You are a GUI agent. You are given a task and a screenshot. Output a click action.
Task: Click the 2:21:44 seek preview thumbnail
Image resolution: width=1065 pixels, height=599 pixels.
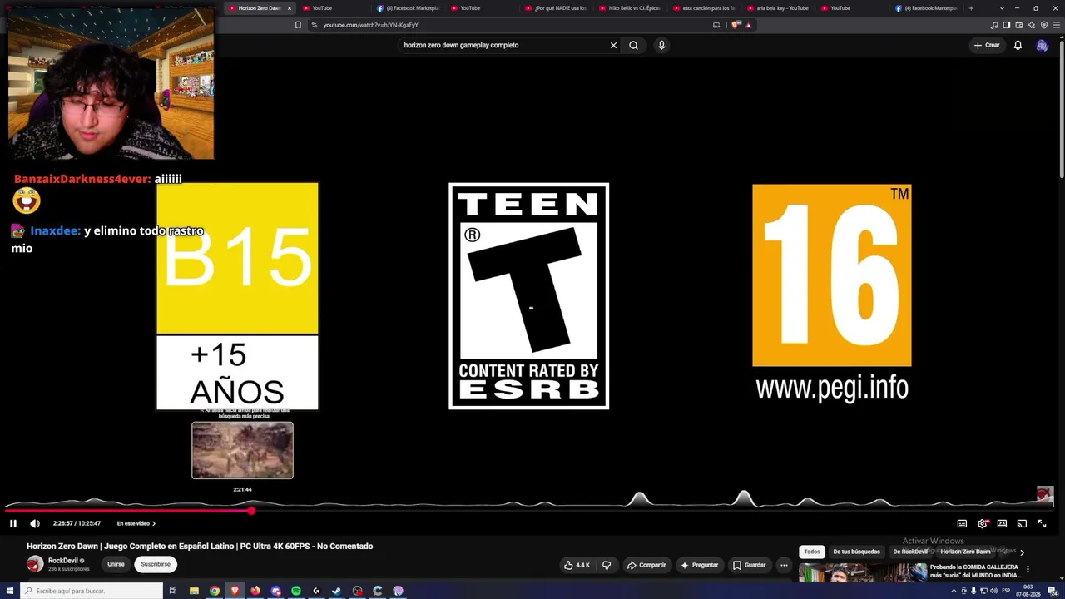pos(242,450)
